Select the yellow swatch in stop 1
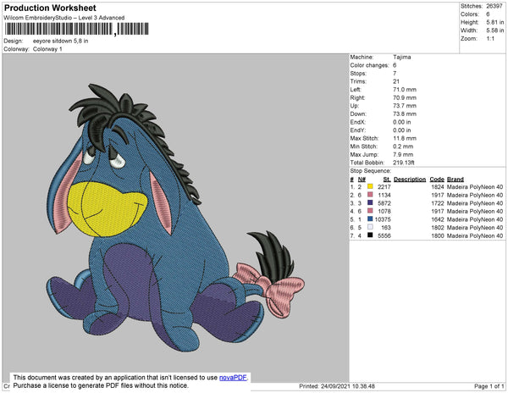Screen dimensions: 508x393 tap(370, 186)
